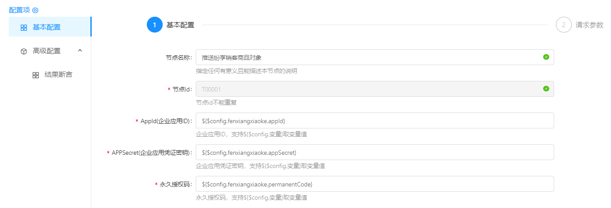Viewport: 611px width, 208px height.
Task: Click green checkmark in 节点名称 field
Action: pyautogui.click(x=546, y=57)
